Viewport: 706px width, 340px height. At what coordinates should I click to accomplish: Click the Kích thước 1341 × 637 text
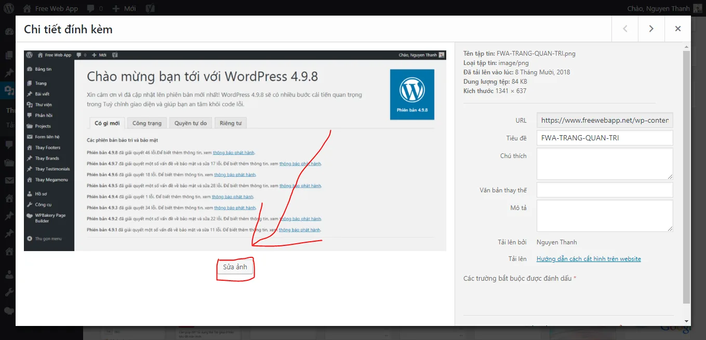pyautogui.click(x=495, y=91)
